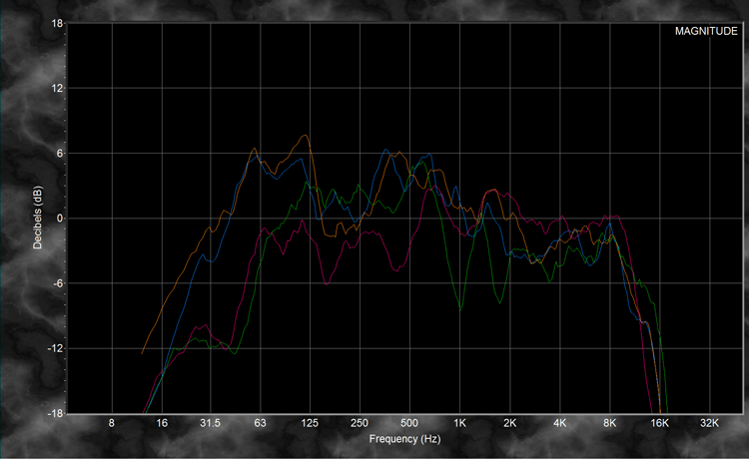Select the -12 dB label on the decibel axis

point(55,348)
